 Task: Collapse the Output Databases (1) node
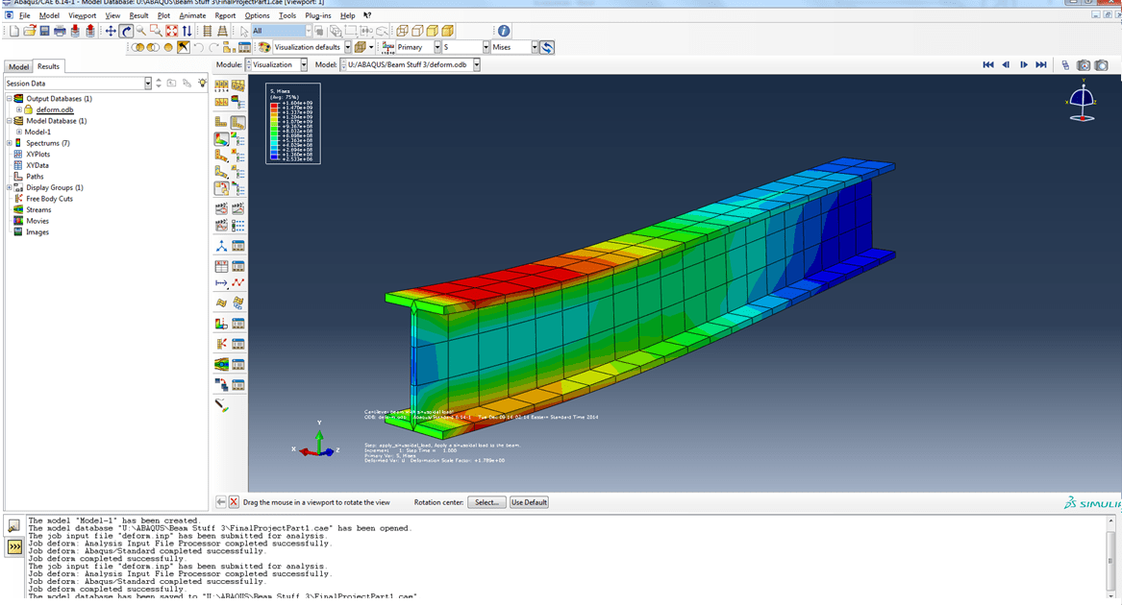pos(10,99)
